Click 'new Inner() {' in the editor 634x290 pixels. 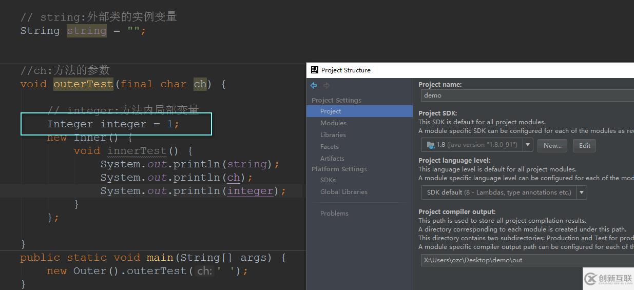pos(90,138)
